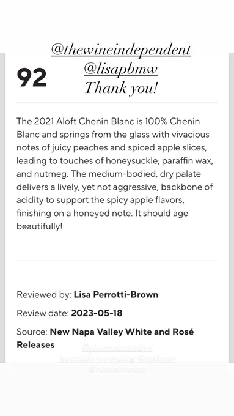Select the 'Thank you!' caption text
This screenshot has width=234, height=416.
[x=121, y=88]
